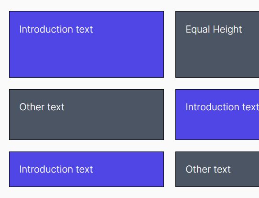Click gray area right of middle-left "Other text"
259x198 pixels.
click(114, 107)
